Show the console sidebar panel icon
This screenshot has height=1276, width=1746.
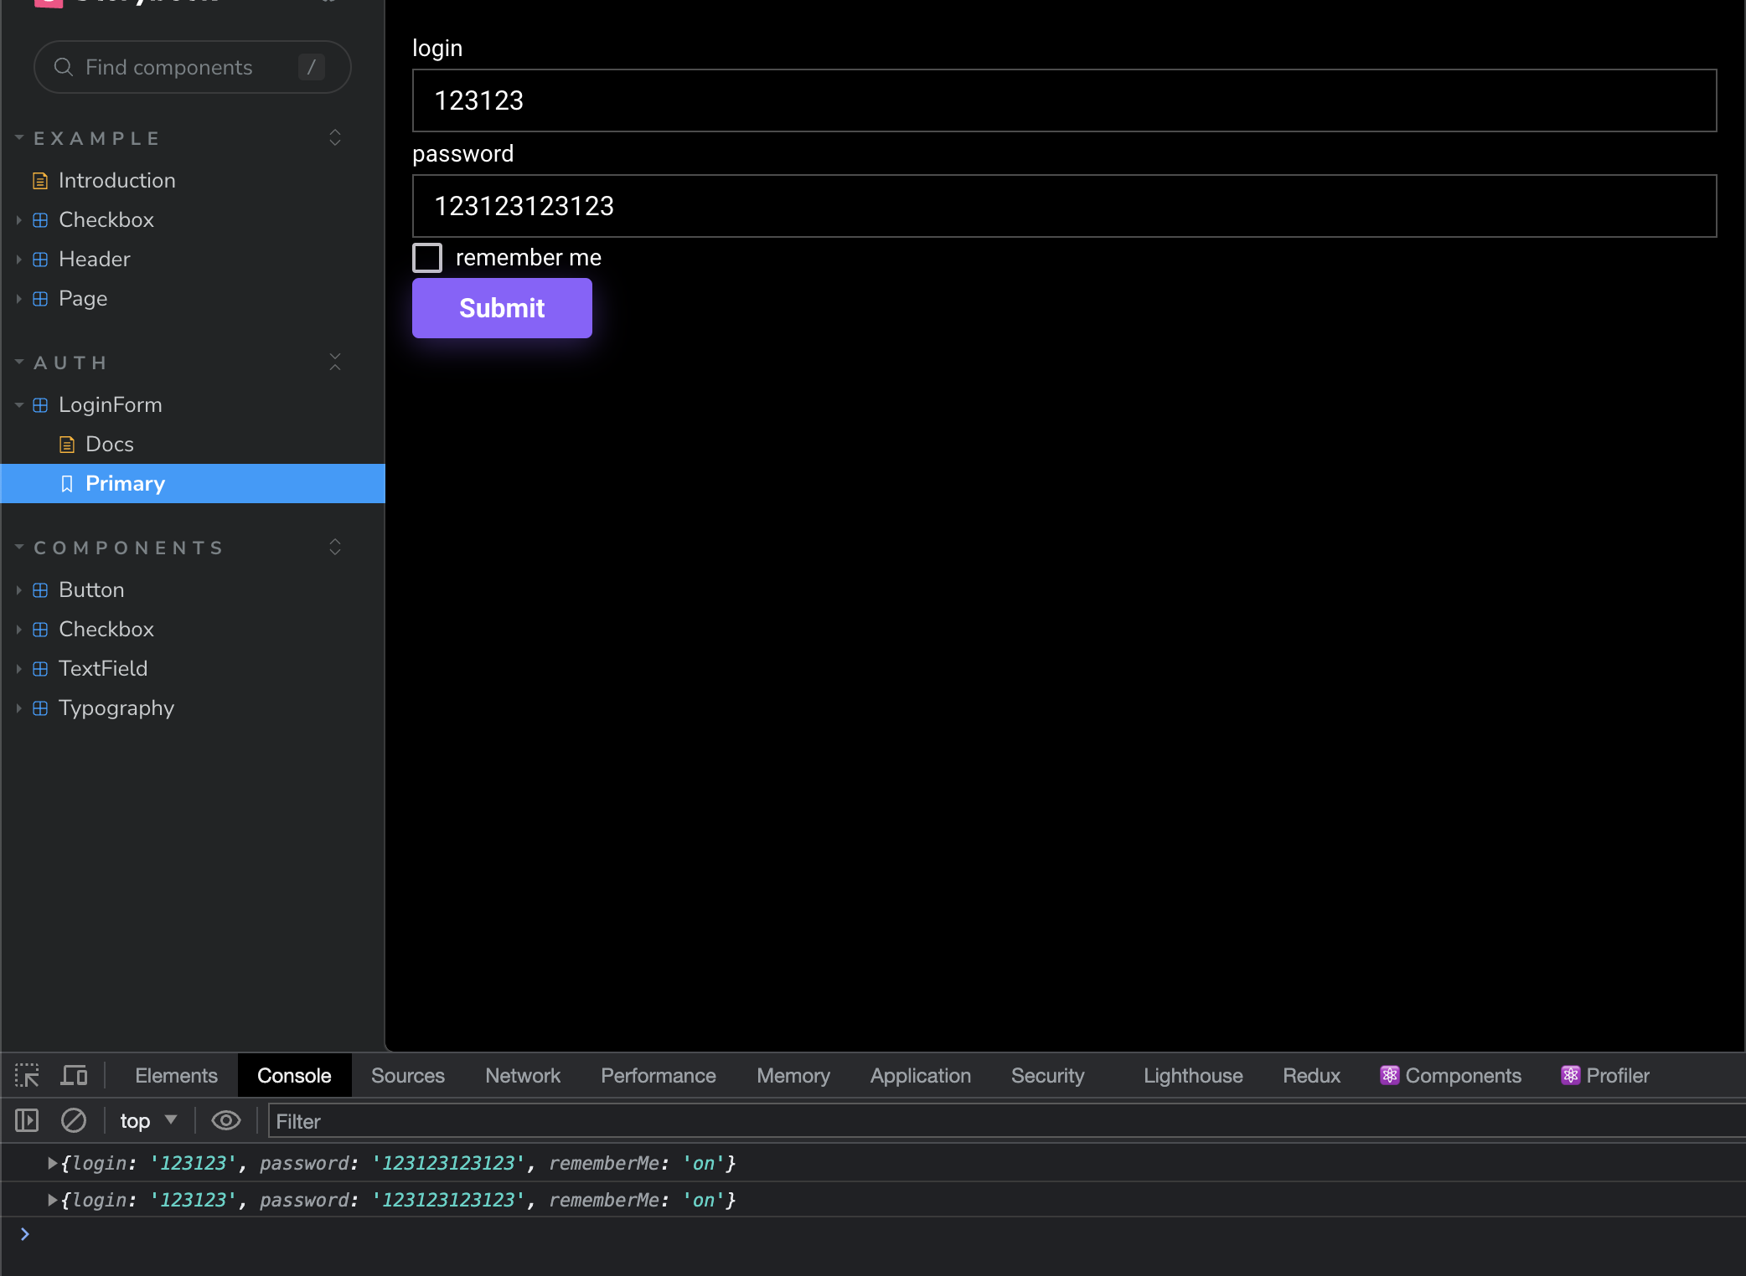tap(27, 1120)
